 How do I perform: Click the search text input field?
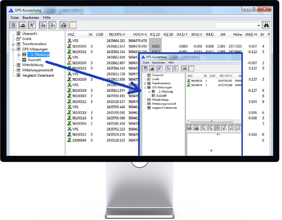point(235,25)
